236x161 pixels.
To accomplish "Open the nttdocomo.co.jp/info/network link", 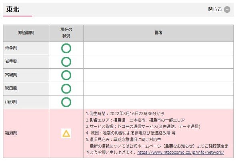I will [181, 152].
